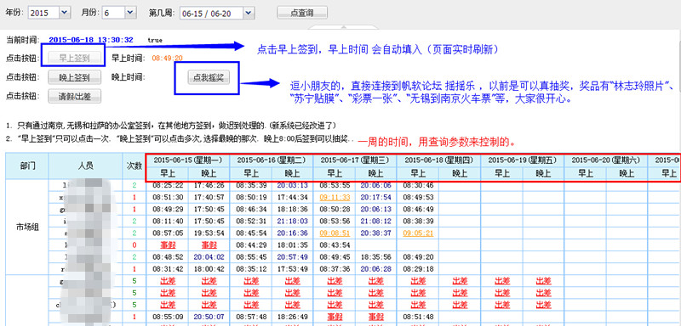Click the 点我摇奖 lottery button
The image size is (681, 326).
coord(208,77)
